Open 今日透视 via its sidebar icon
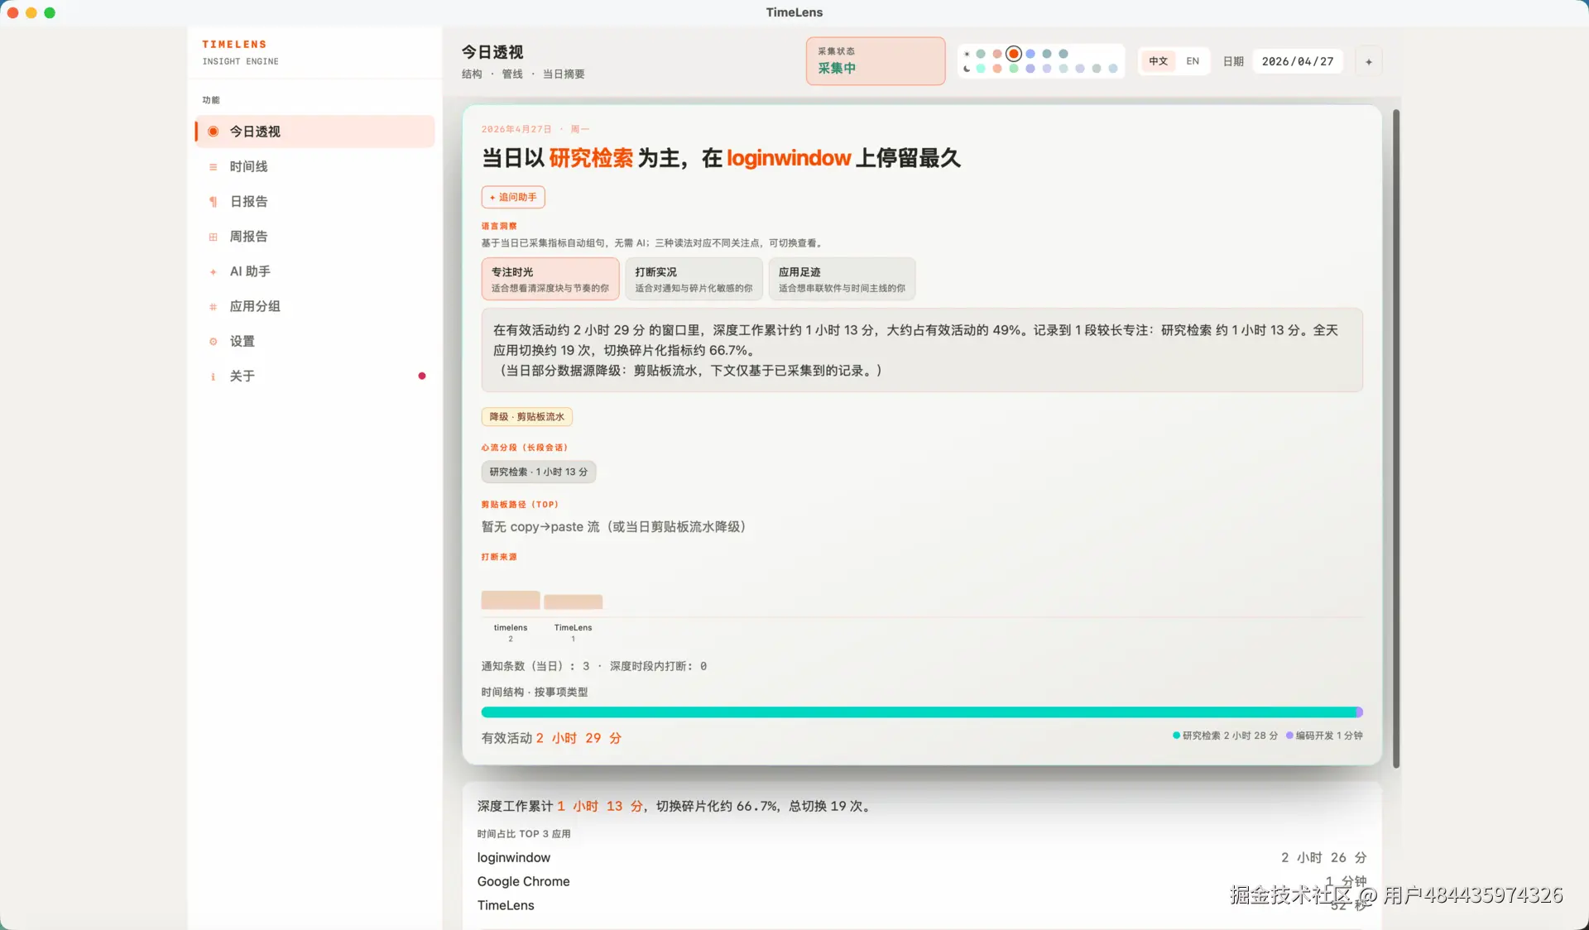 [213, 132]
